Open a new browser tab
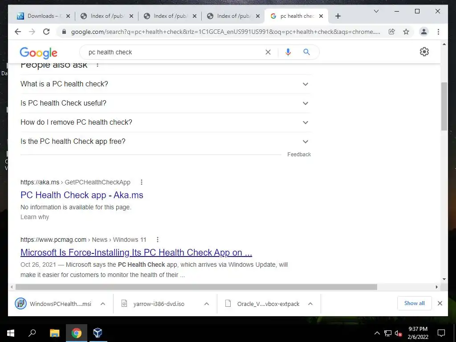 (338, 16)
